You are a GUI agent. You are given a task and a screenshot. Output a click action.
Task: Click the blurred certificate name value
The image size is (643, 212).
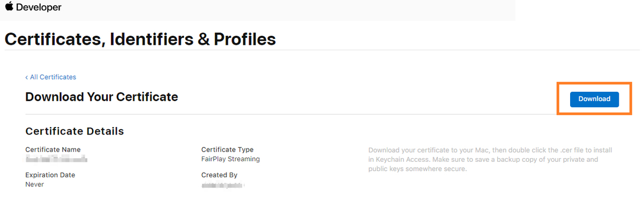[x=56, y=159]
